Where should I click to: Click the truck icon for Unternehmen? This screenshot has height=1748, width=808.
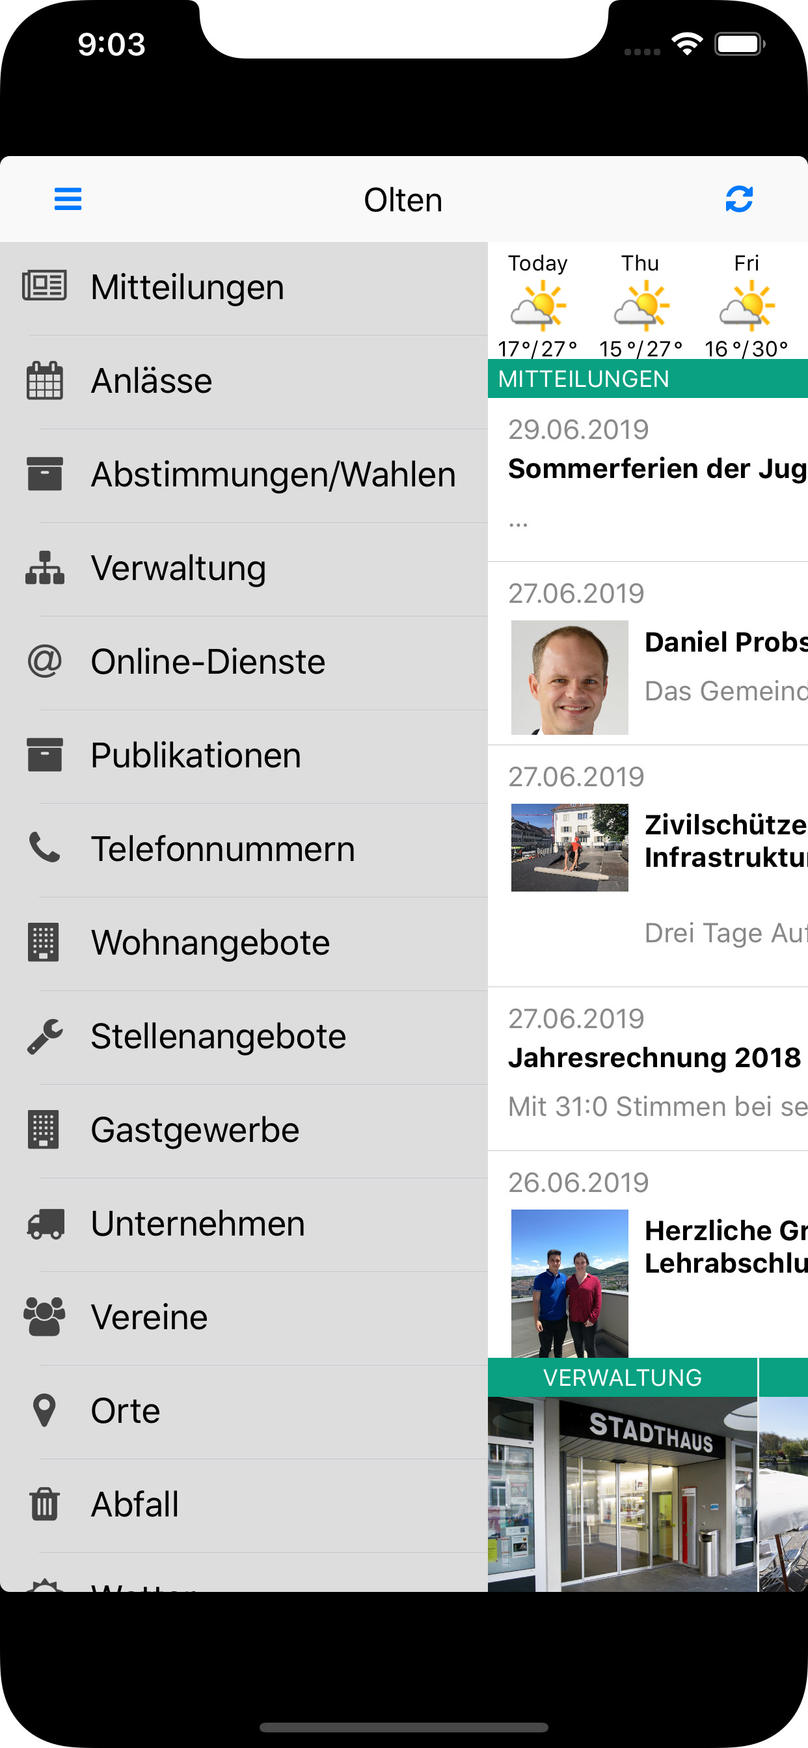45,1223
